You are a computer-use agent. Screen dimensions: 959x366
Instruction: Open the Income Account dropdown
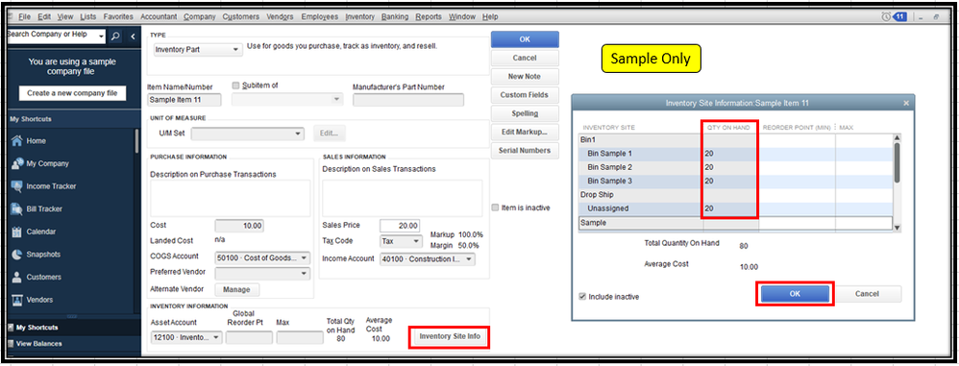pyautogui.click(x=427, y=259)
